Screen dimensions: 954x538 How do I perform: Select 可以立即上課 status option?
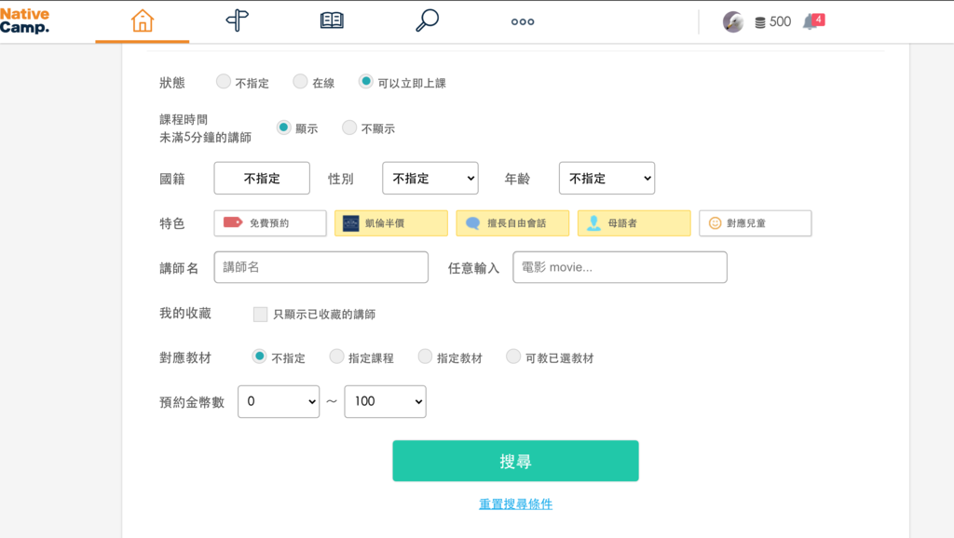pyautogui.click(x=365, y=82)
